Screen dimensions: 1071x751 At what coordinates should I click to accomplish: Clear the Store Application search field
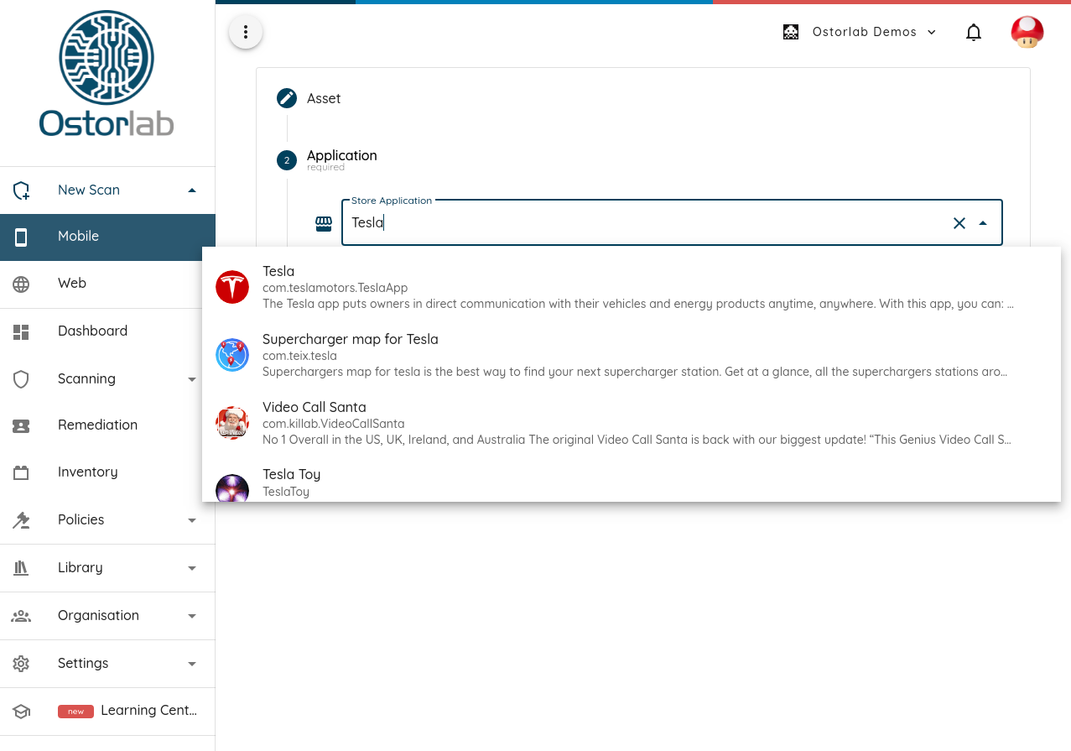959,222
